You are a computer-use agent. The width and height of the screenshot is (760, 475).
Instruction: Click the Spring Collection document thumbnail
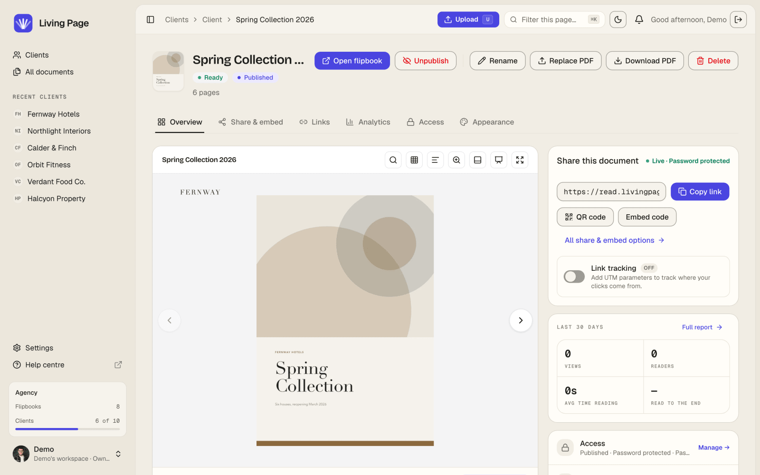tap(168, 71)
